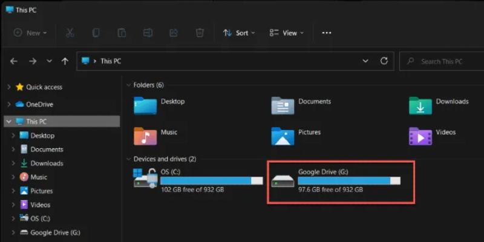Click the Back navigation arrow
This screenshot has width=484, height=242.
[14, 61]
